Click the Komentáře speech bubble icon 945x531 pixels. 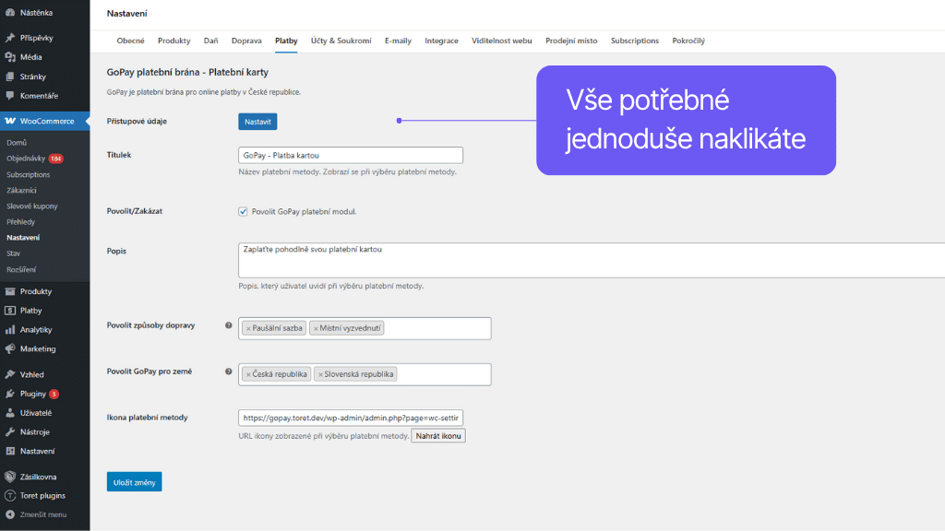(x=10, y=96)
